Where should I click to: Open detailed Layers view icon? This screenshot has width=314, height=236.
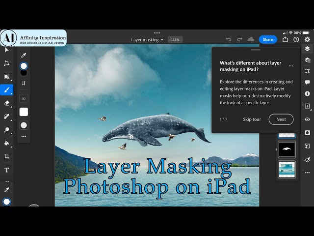point(307,60)
